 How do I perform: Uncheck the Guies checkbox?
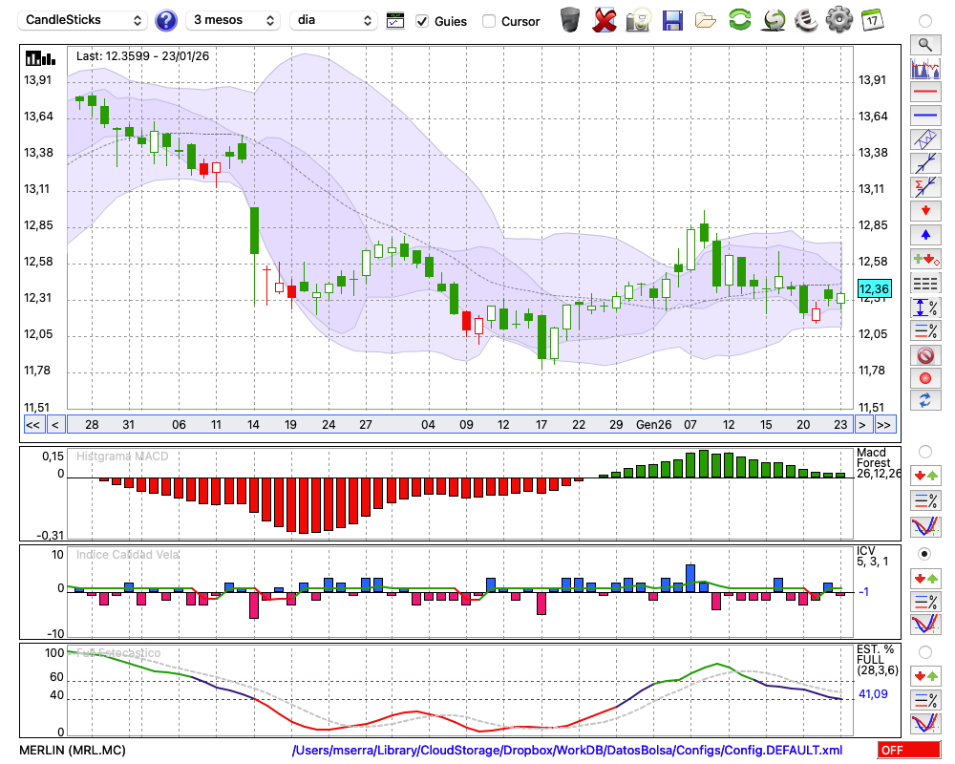[x=422, y=21]
